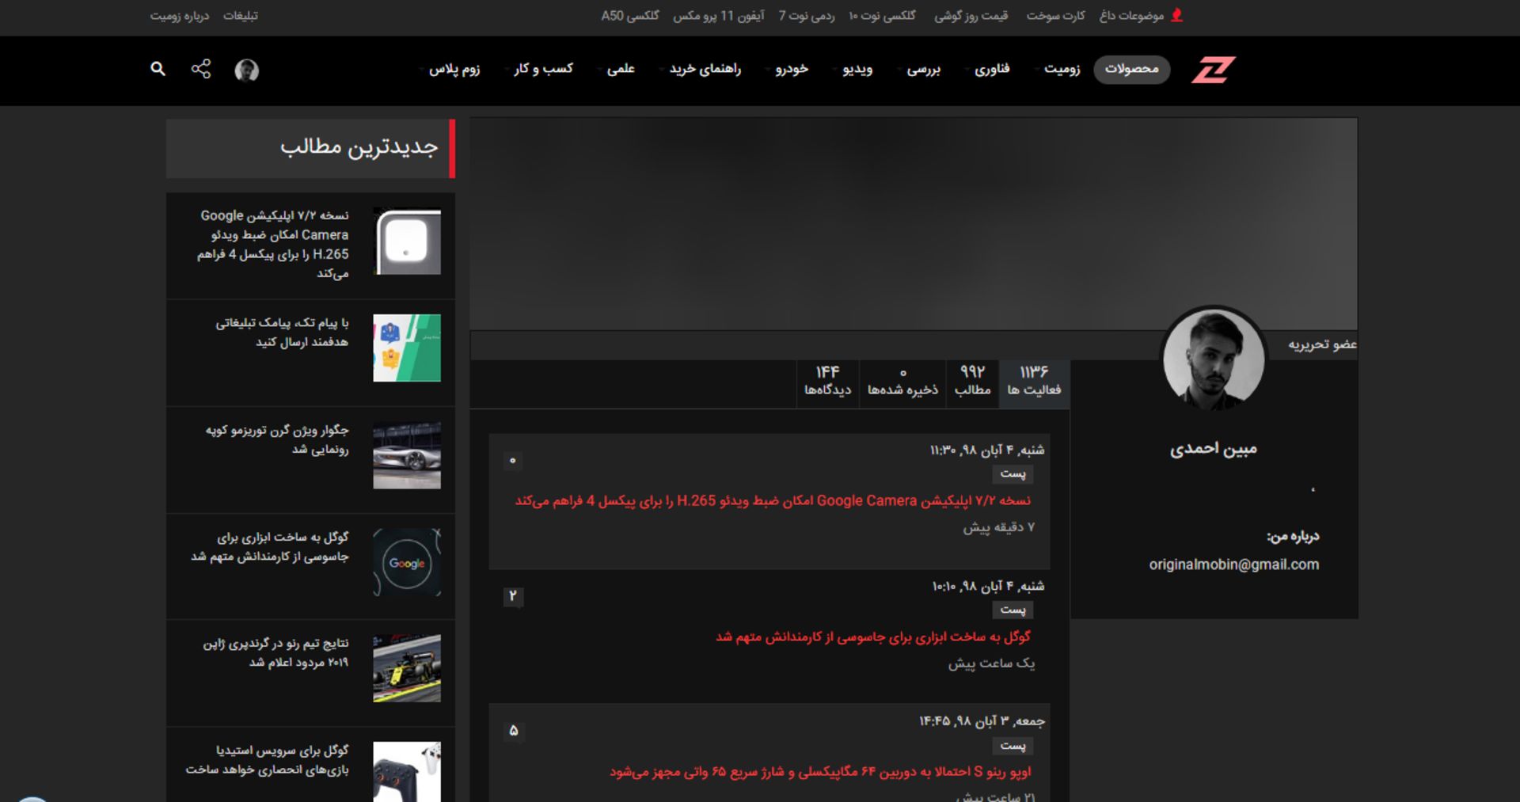Click مبین احمدی profile photo
Viewport: 1520px width, 802px height.
tap(1213, 358)
